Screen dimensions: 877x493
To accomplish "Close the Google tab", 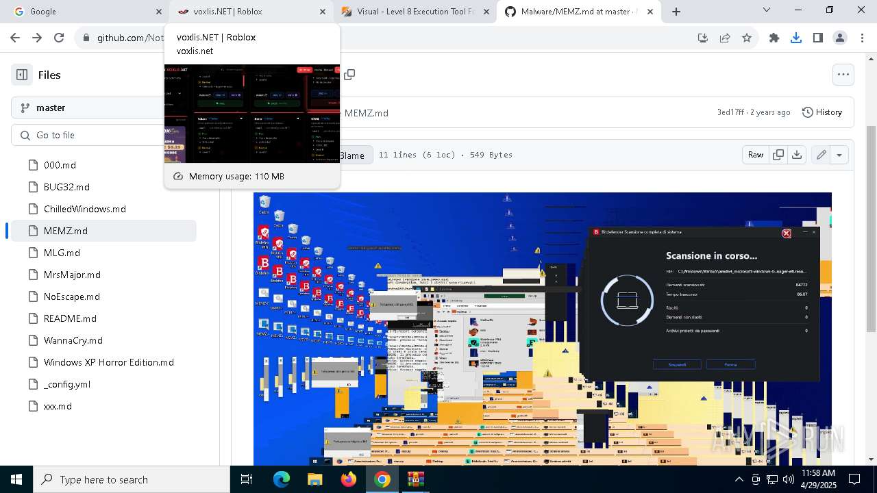I will coord(159,12).
